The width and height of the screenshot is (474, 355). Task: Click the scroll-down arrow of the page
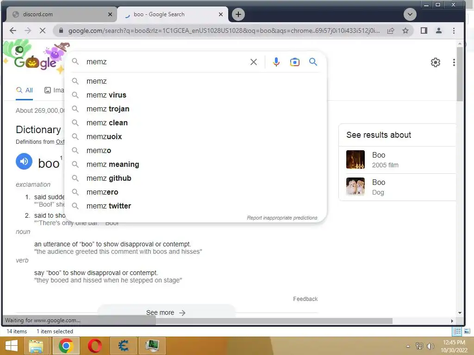[460, 313]
